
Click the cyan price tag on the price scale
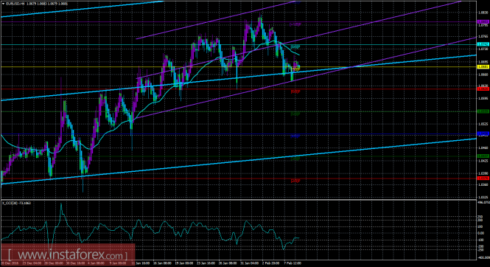coord(483,44)
